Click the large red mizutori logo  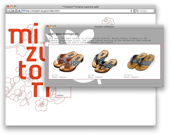pos(26,60)
